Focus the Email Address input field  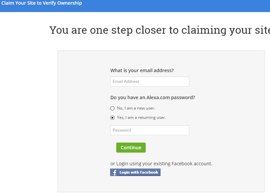(149, 81)
